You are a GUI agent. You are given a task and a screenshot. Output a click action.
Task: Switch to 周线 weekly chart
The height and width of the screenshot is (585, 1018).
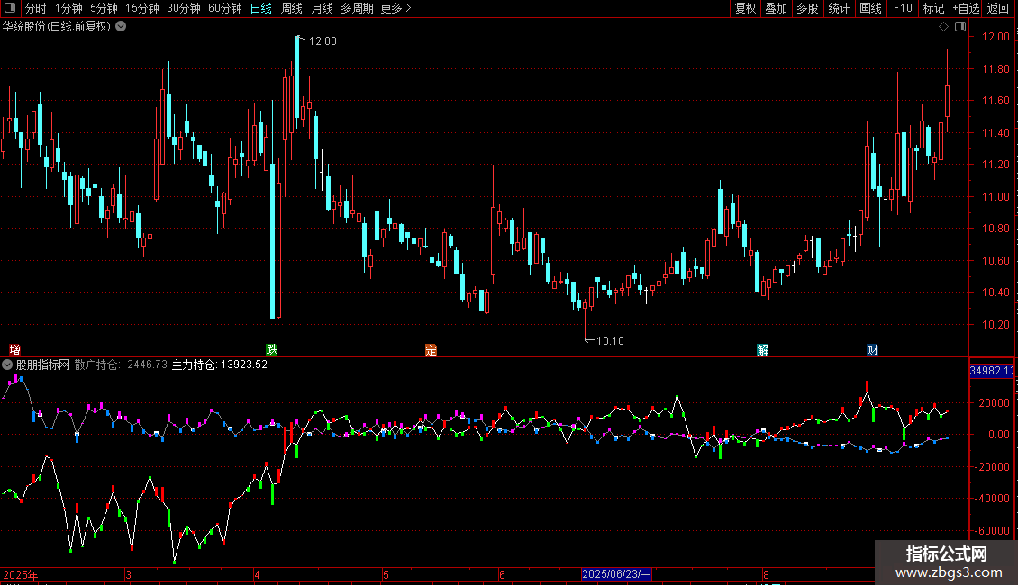click(x=292, y=8)
